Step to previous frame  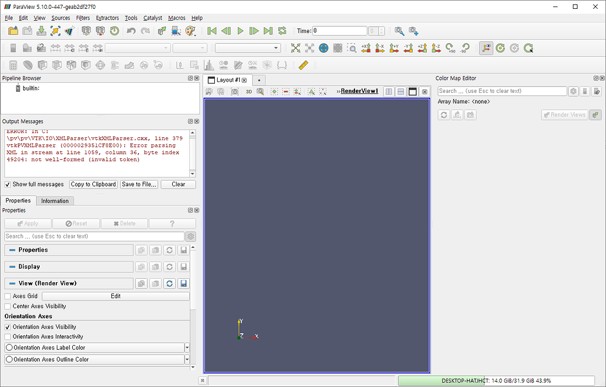pyautogui.click(x=226, y=31)
